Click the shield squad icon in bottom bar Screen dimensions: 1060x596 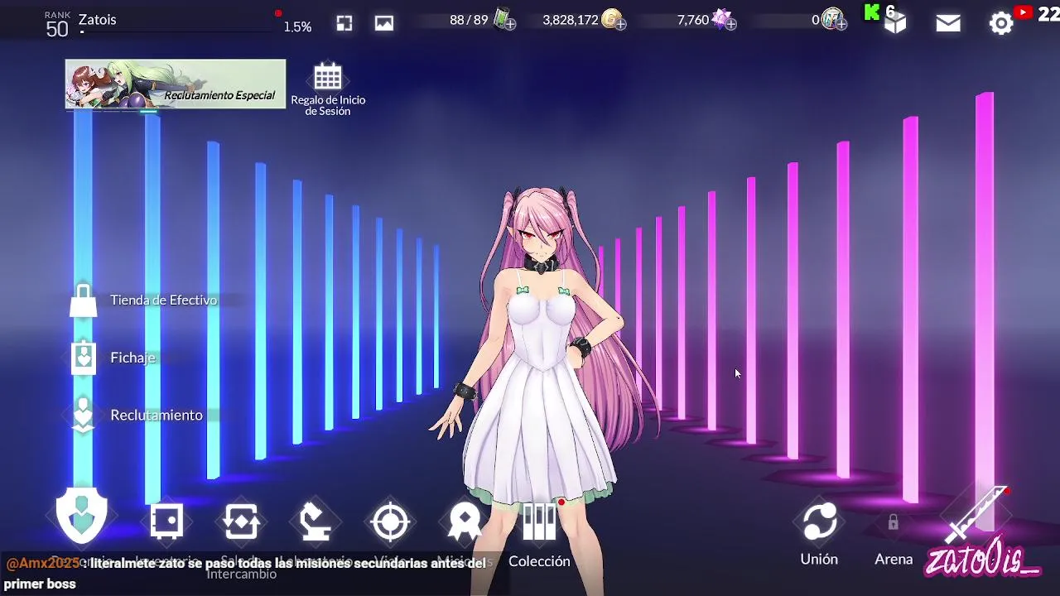82,517
